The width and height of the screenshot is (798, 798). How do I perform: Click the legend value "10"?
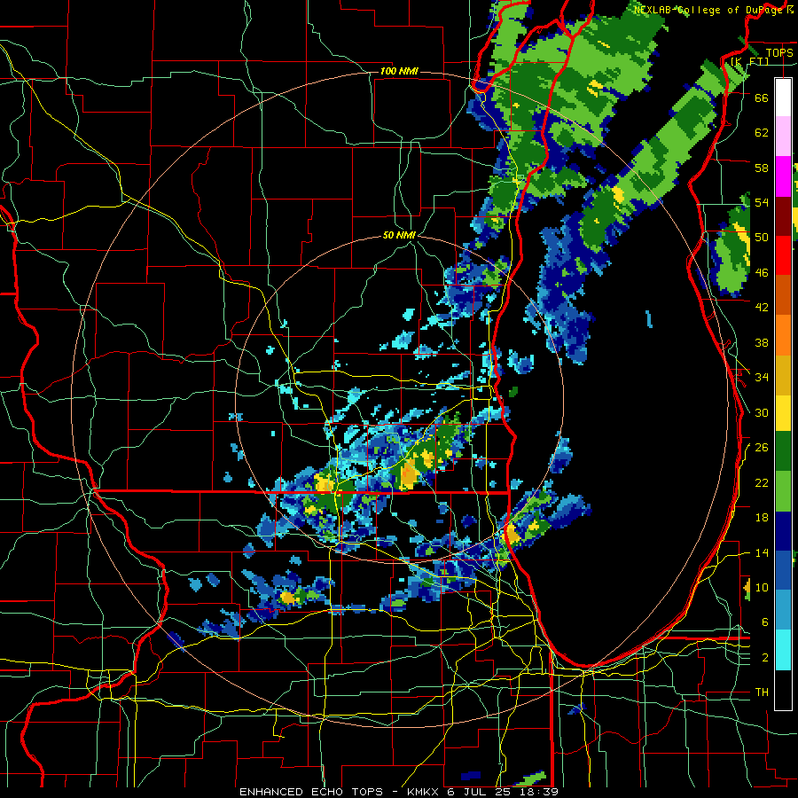(x=762, y=588)
